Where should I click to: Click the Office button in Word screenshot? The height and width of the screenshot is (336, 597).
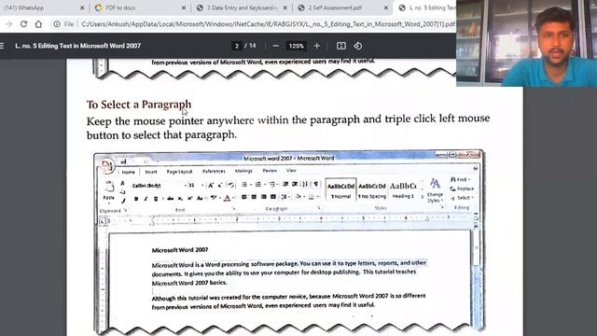point(107,165)
